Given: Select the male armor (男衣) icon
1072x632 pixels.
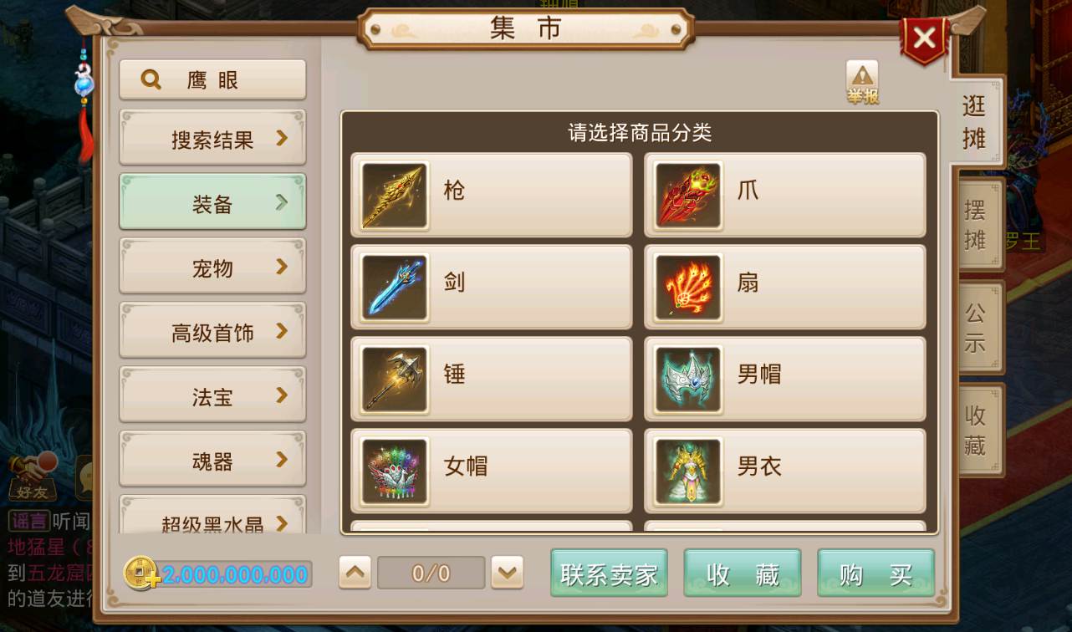Looking at the screenshot, I should tap(688, 471).
